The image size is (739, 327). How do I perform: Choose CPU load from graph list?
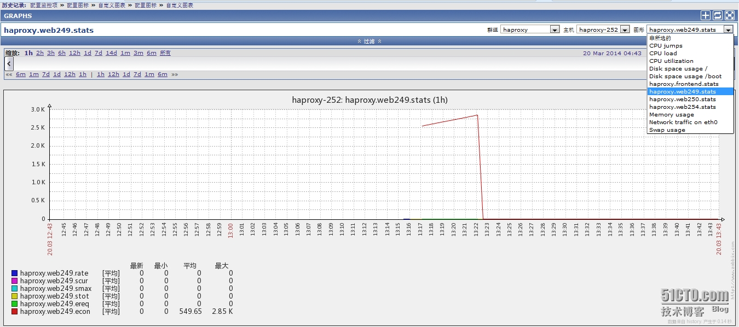690,54
